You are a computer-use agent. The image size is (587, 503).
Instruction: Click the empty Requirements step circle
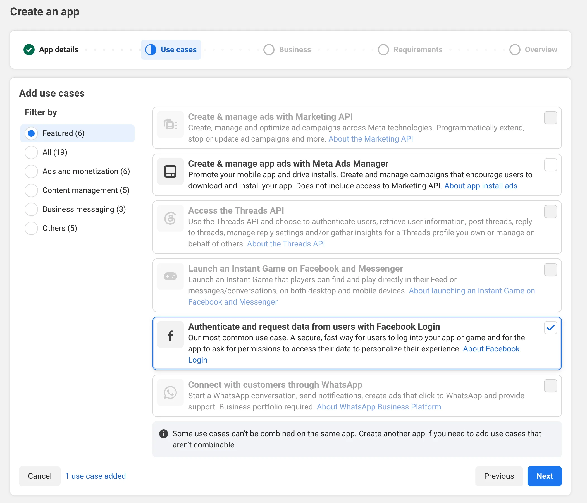point(383,50)
